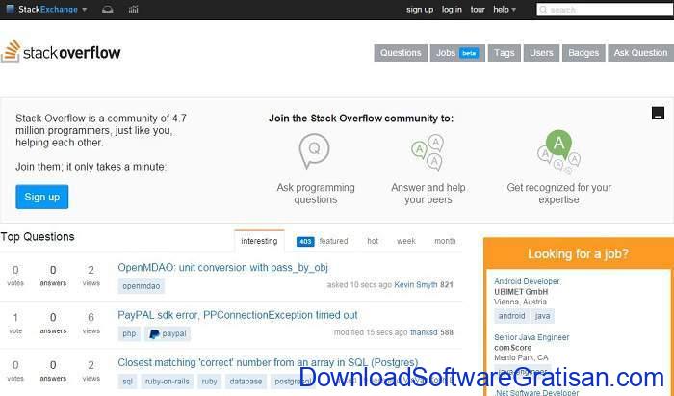This screenshot has height=396, width=674.
Task: Open the Questions navigation button
Action: click(401, 53)
